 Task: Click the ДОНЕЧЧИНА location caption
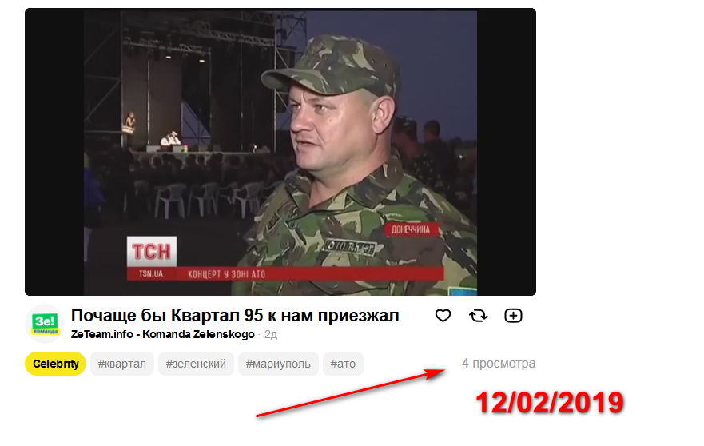(411, 229)
